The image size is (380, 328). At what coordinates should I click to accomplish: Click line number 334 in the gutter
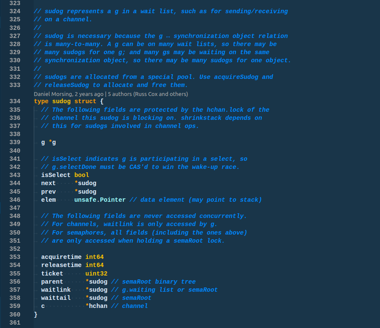(15, 102)
